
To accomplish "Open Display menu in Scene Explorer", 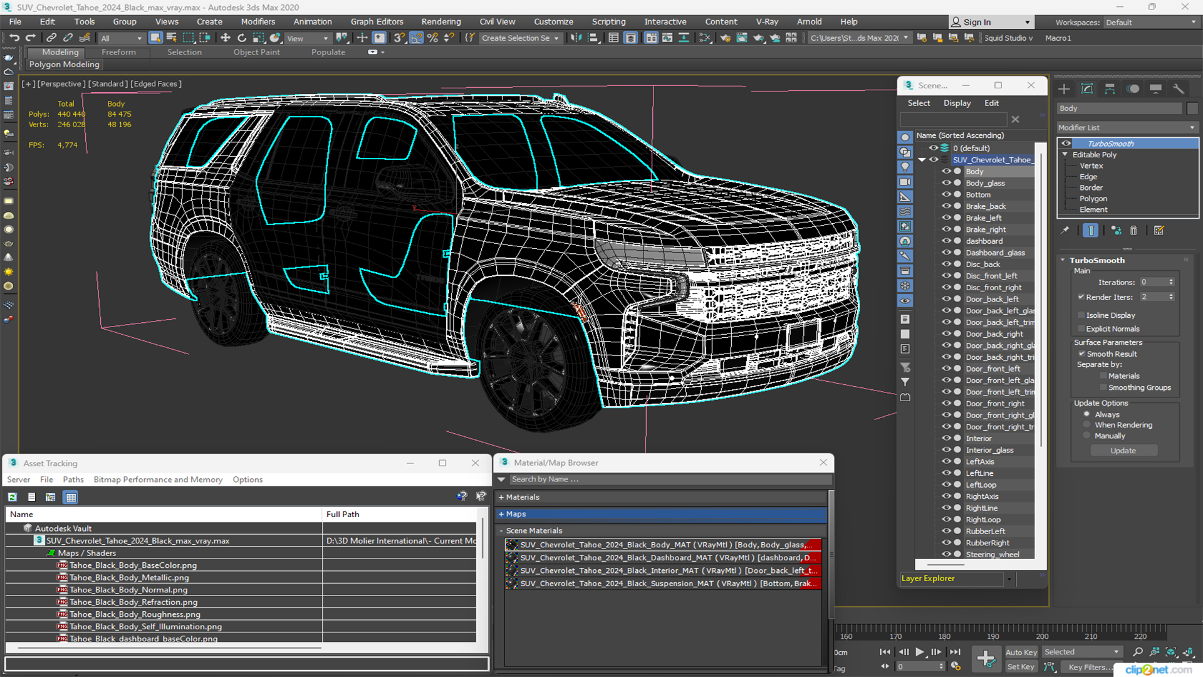I will point(957,103).
